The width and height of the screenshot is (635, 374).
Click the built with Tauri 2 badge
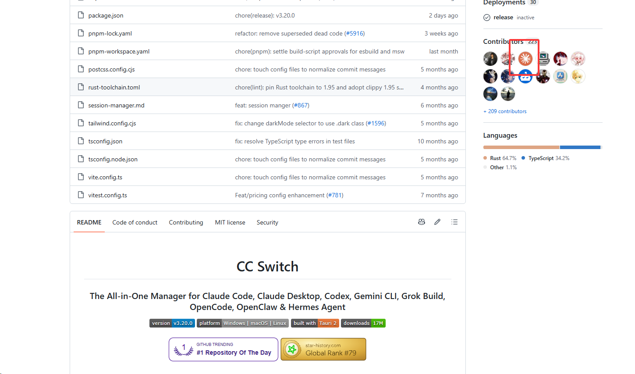315,323
